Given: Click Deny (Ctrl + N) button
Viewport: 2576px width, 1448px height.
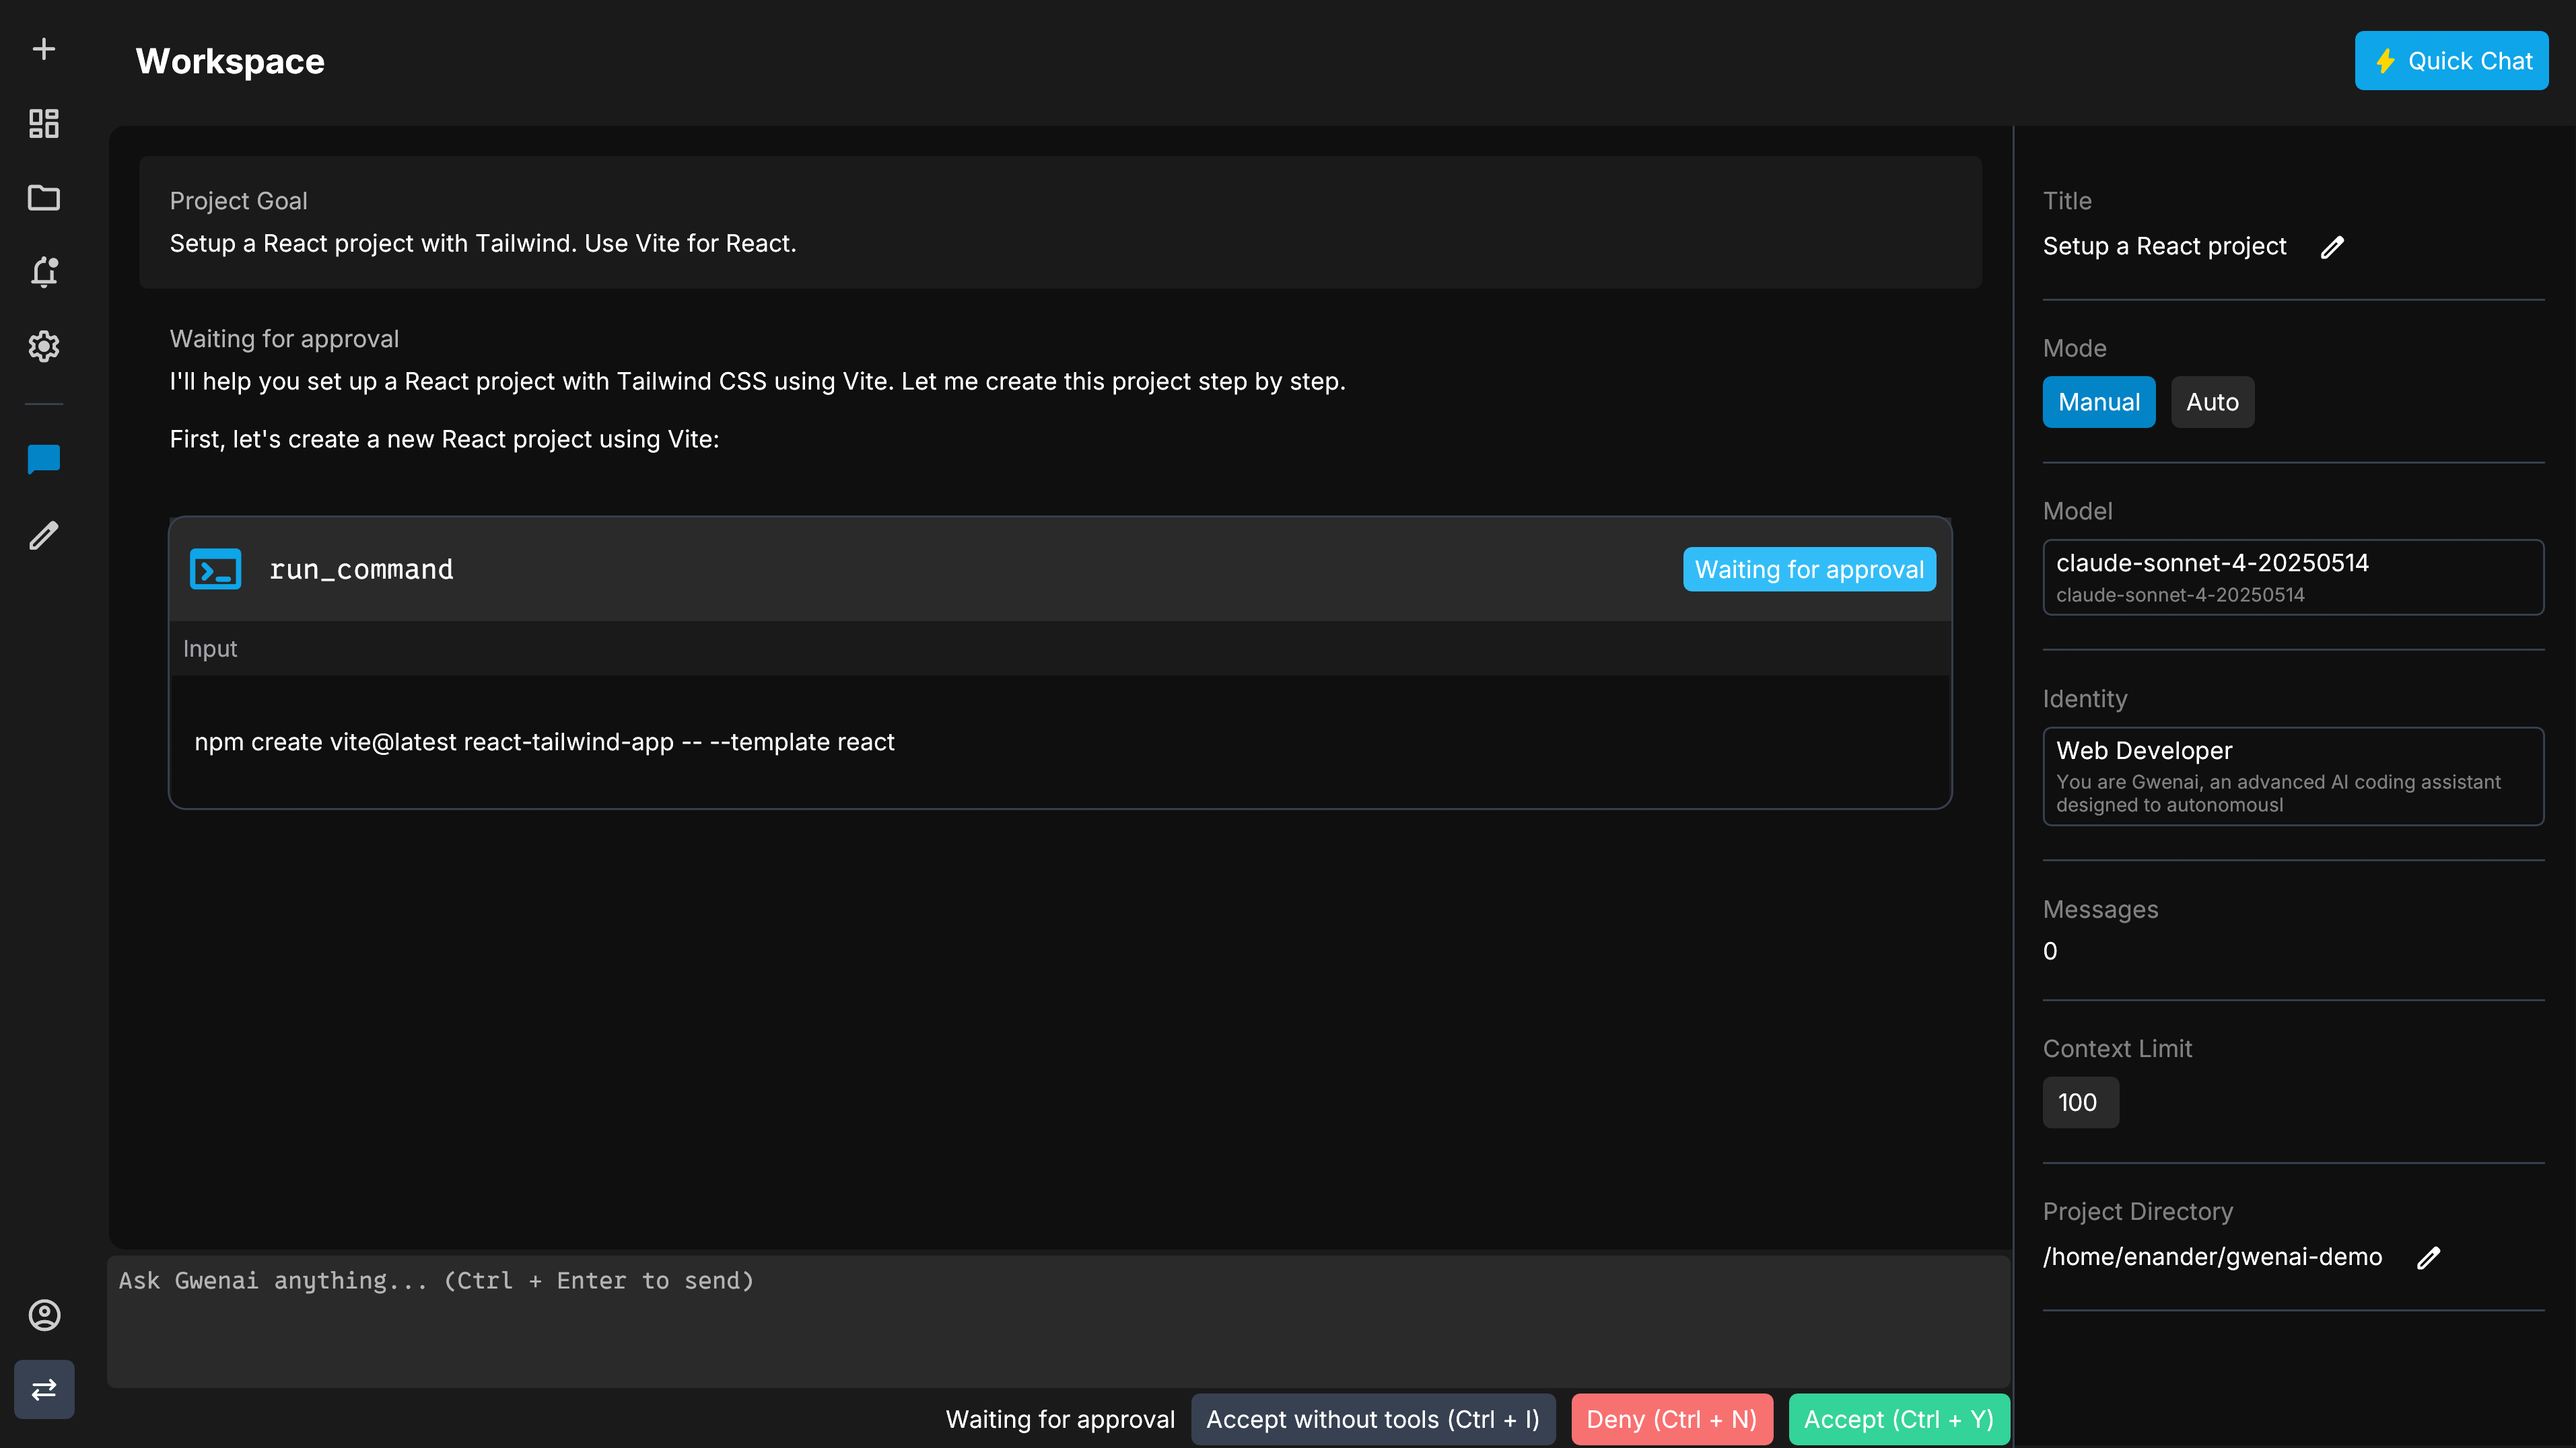Looking at the screenshot, I should [1671, 1419].
